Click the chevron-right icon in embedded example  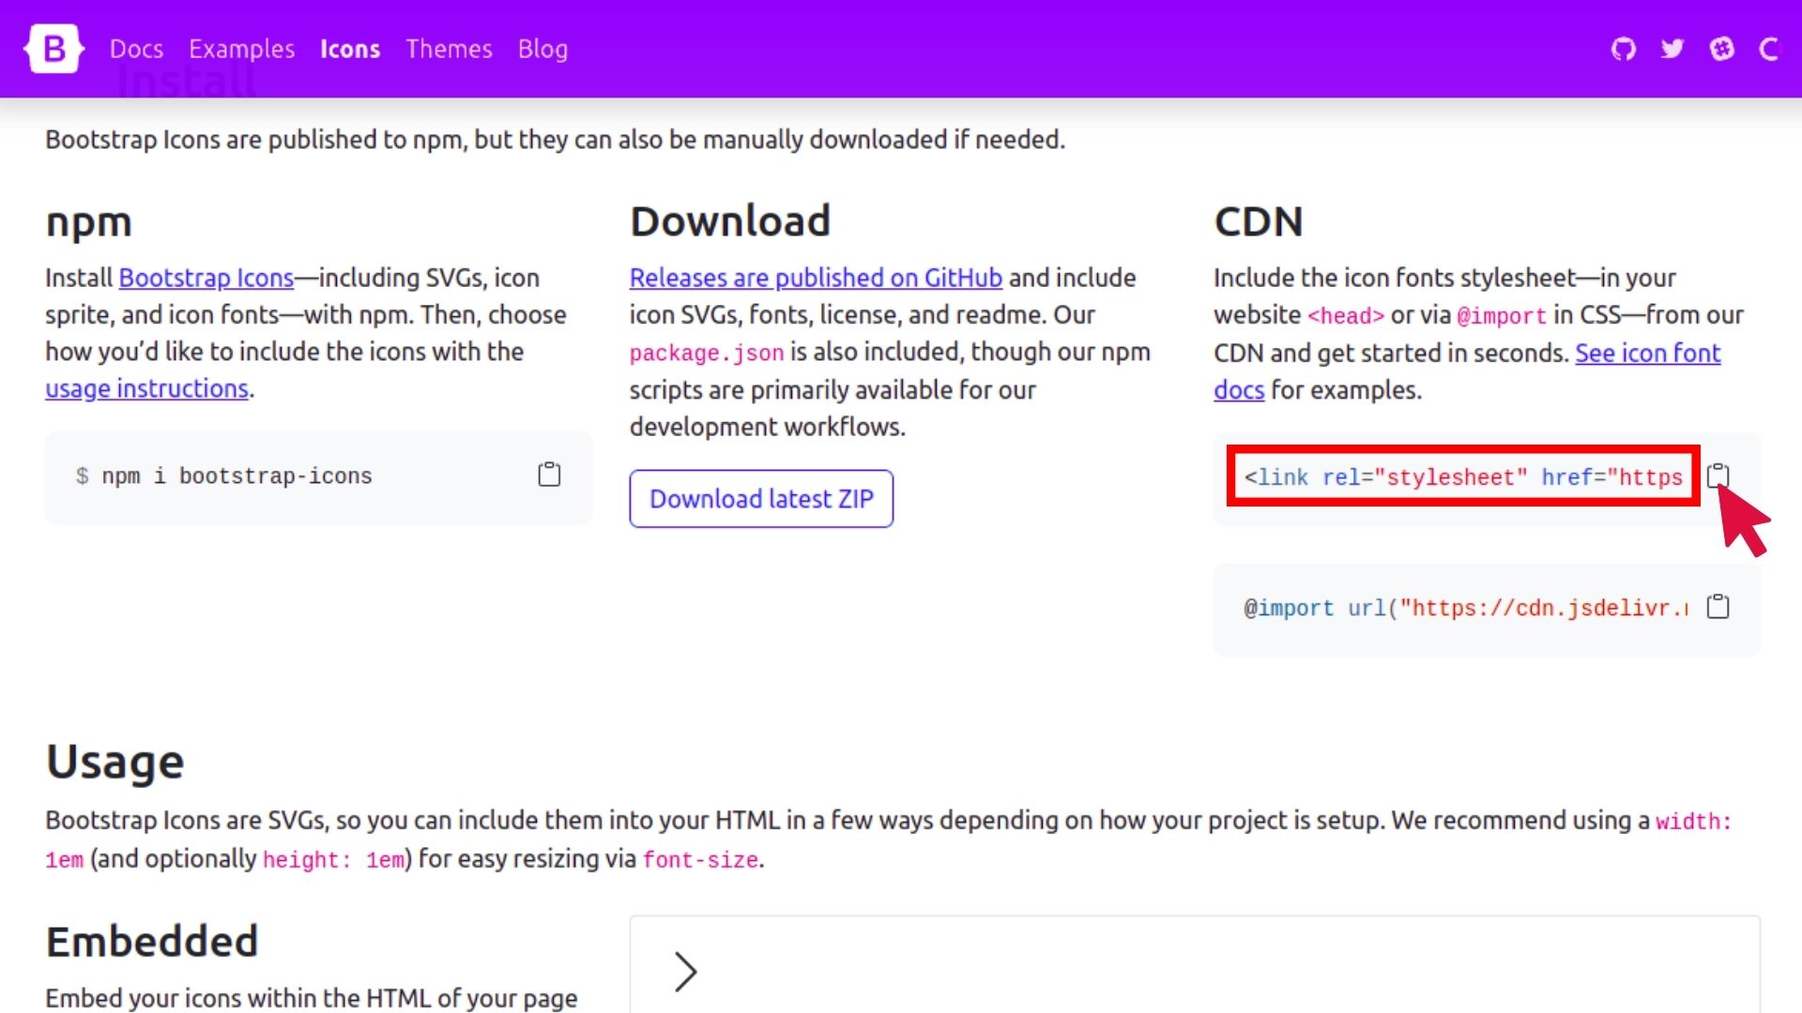click(686, 972)
